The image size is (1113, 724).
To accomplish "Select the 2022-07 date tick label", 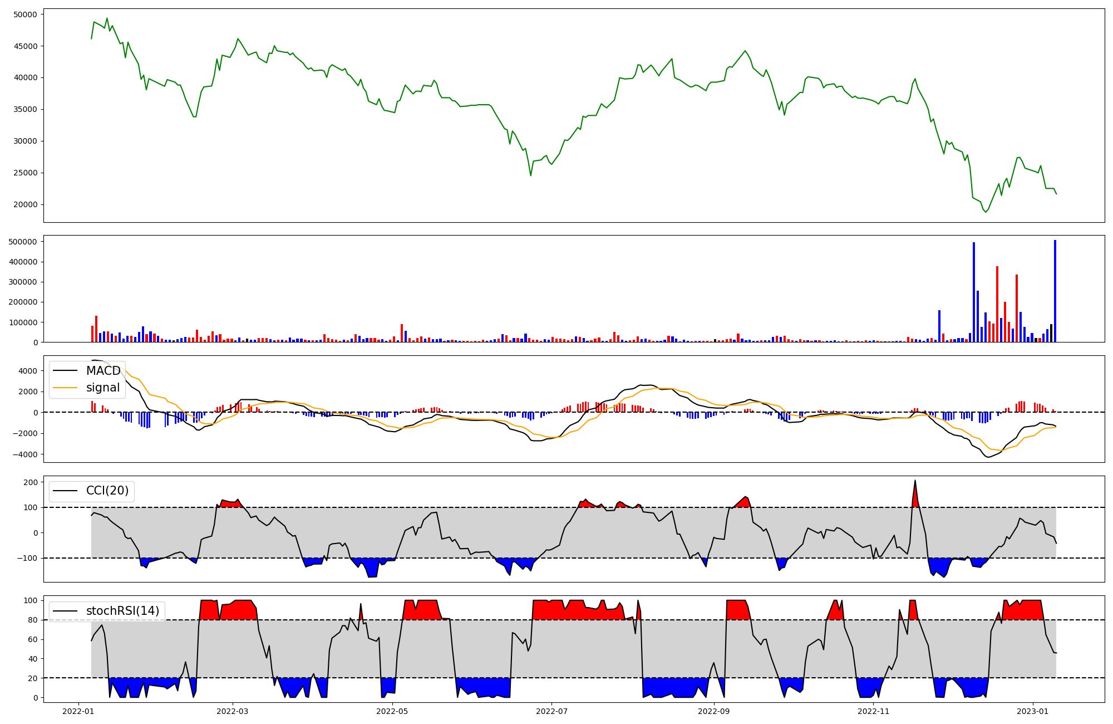I will pos(551,711).
